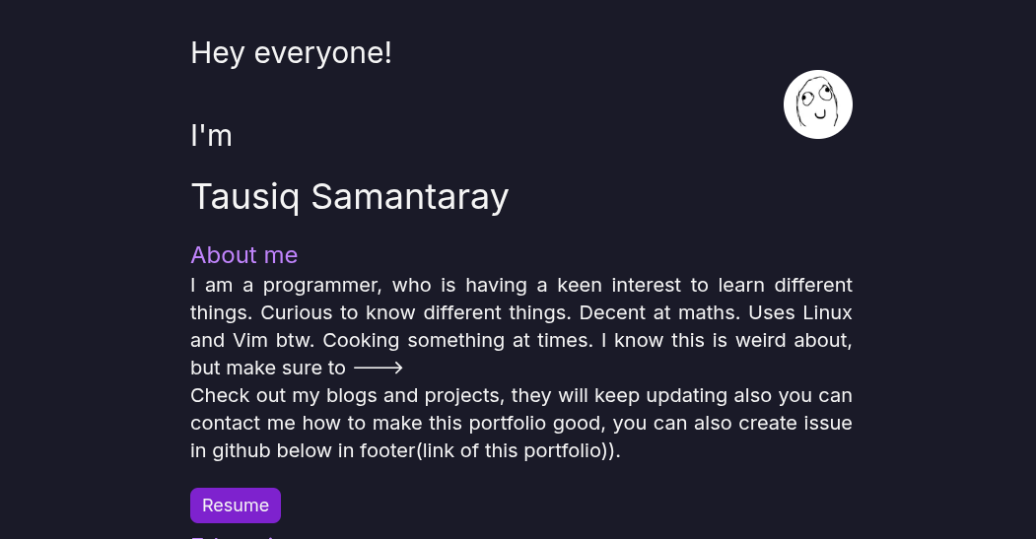Click the word Curious in the bio

[298, 312]
